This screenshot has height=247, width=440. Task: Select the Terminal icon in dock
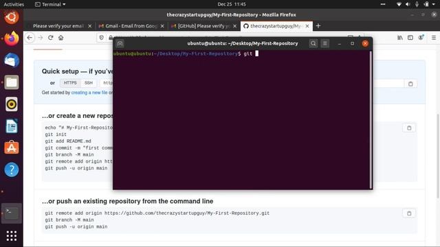click(12, 213)
